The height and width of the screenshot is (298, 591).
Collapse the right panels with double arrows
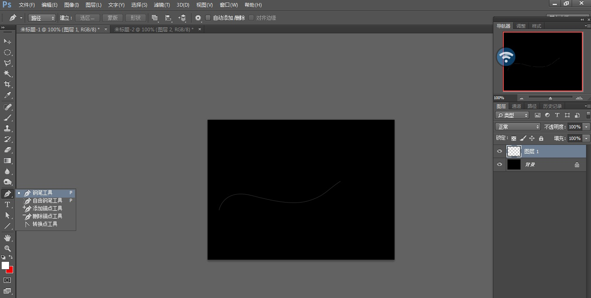(x=582, y=20)
